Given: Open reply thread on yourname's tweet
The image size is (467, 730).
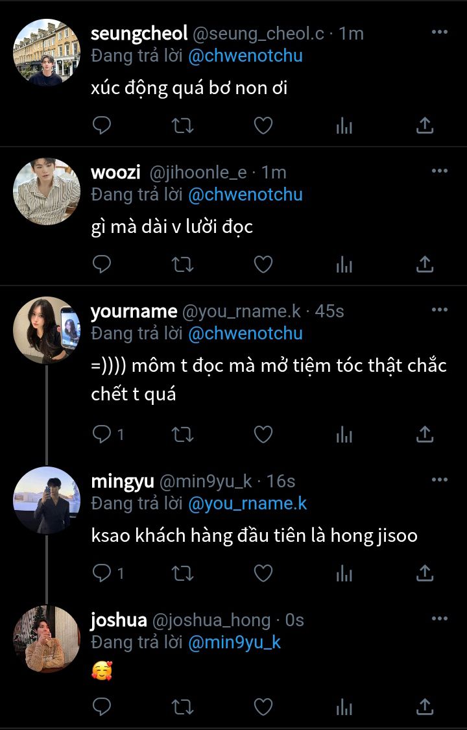Looking at the screenshot, I should pyautogui.click(x=108, y=434).
